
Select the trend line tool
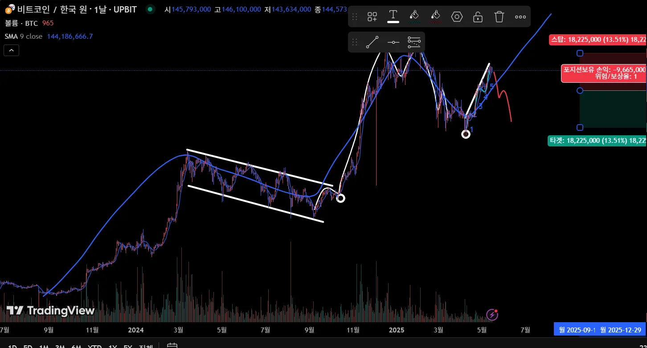click(372, 42)
